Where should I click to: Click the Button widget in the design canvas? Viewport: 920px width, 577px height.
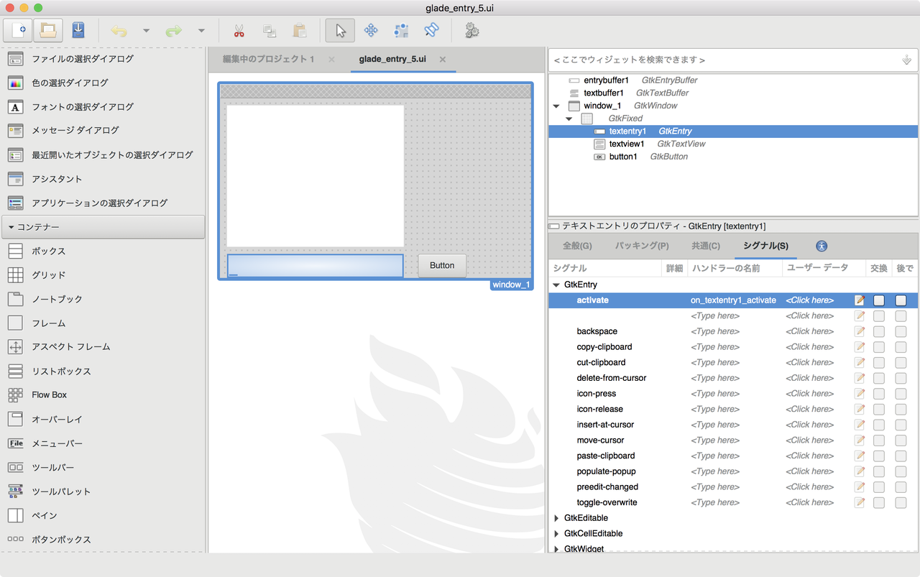[441, 265]
